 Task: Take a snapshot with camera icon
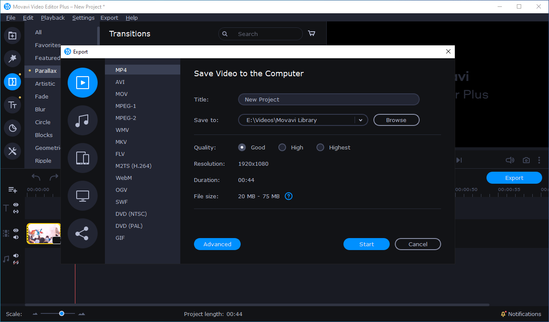pyautogui.click(x=526, y=160)
